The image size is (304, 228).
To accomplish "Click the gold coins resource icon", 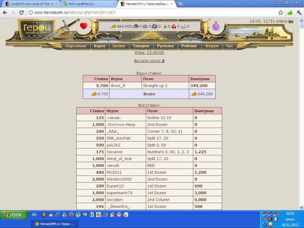I will point(113,26).
